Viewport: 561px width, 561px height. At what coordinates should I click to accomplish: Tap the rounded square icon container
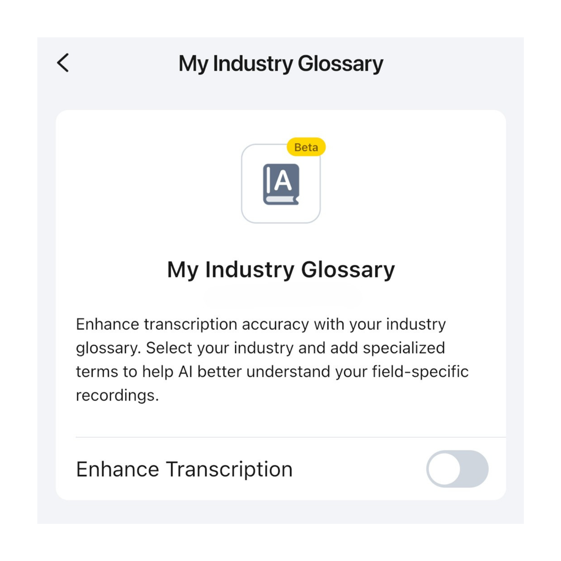tap(252, 210)
